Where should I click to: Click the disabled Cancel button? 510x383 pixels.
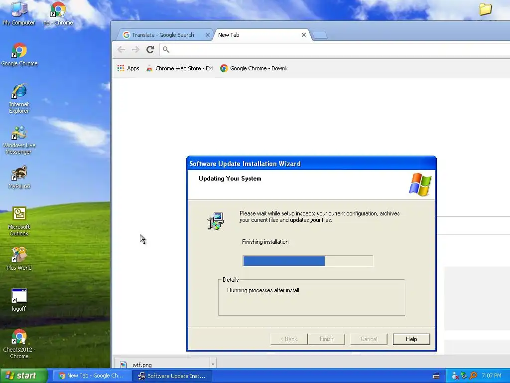point(369,339)
